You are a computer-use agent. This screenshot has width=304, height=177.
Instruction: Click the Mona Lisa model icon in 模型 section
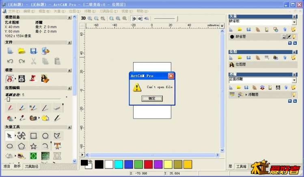point(45,79)
